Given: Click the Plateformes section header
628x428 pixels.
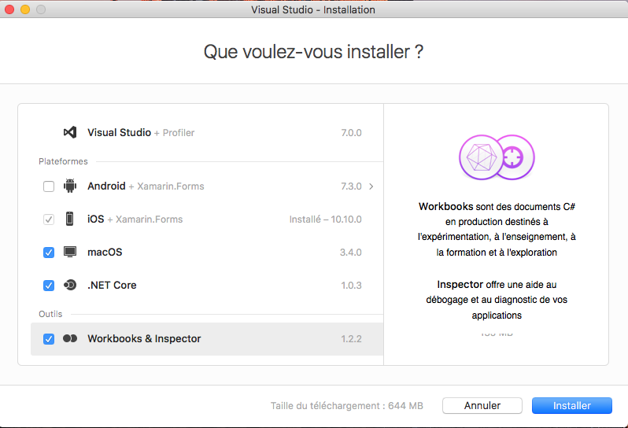Looking at the screenshot, I should point(63,161).
